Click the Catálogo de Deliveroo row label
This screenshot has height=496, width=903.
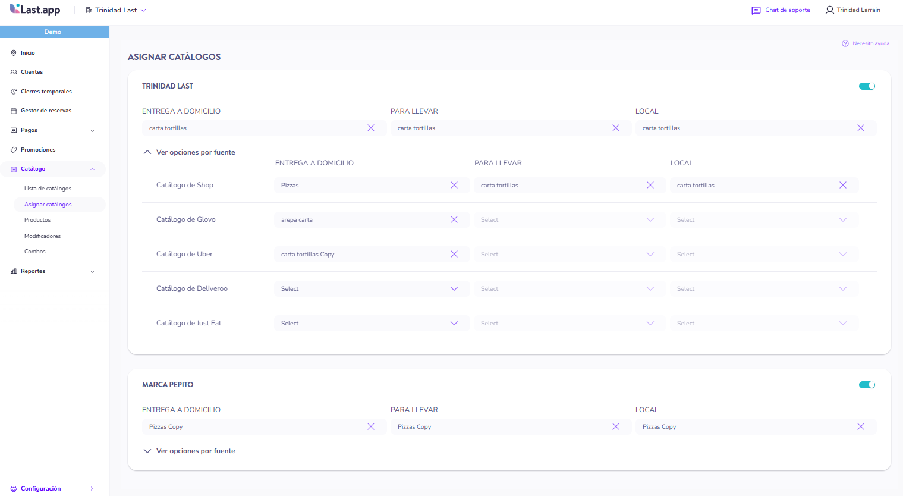click(192, 288)
